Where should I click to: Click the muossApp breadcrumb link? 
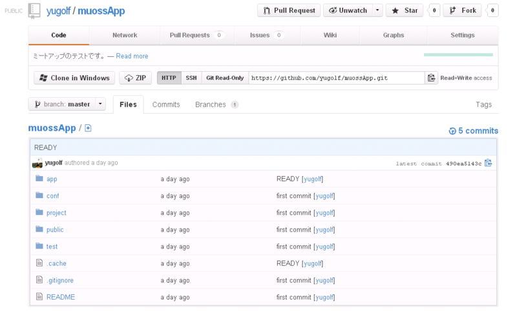(52, 128)
